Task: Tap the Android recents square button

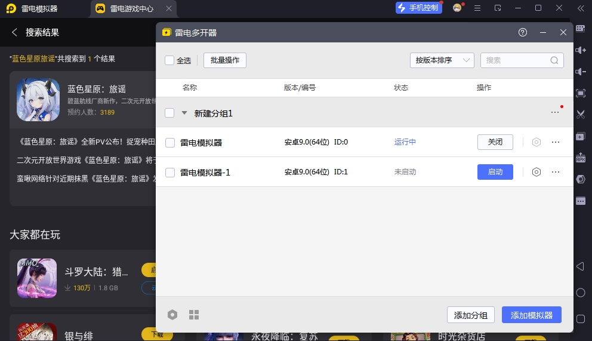Action: [581, 319]
